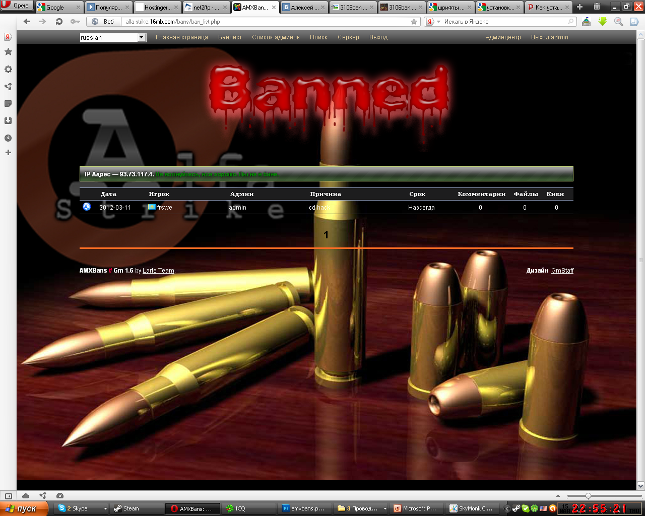Open Главная страница menu link
The image size is (645, 516).
(182, 37)
